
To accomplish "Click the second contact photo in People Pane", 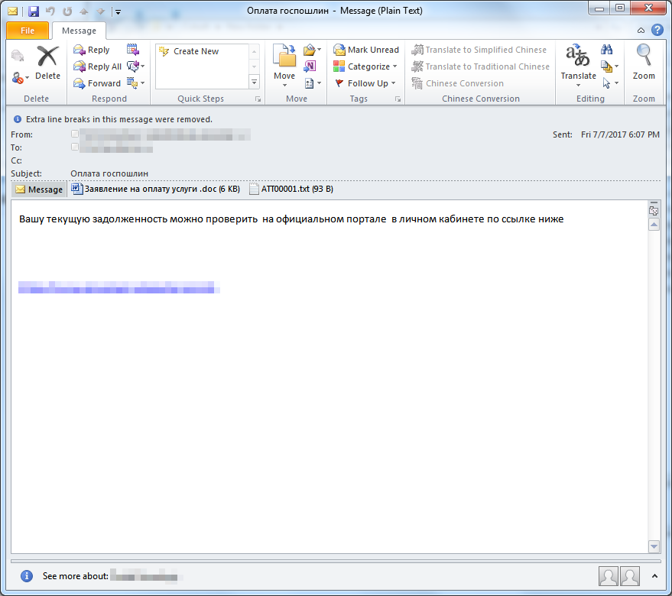I will point(630,576).
